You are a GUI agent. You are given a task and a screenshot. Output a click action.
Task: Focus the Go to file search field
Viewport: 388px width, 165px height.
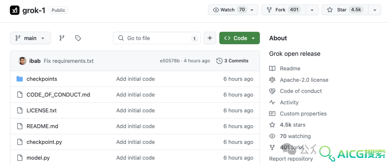(157, 38)
